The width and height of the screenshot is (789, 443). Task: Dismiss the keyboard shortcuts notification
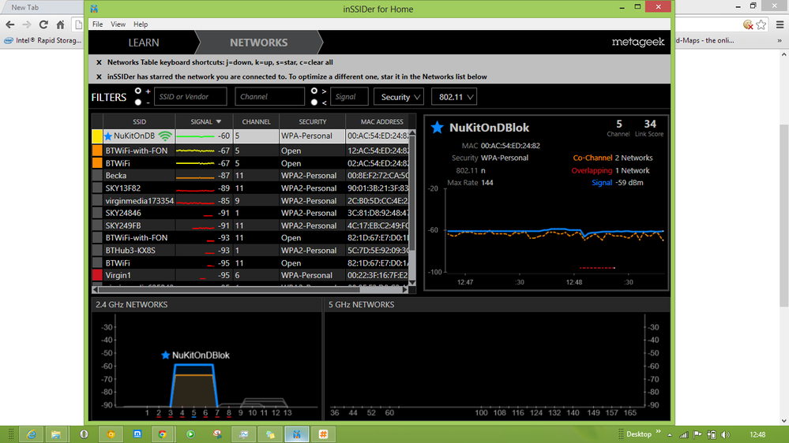click(x=99, y=62)
